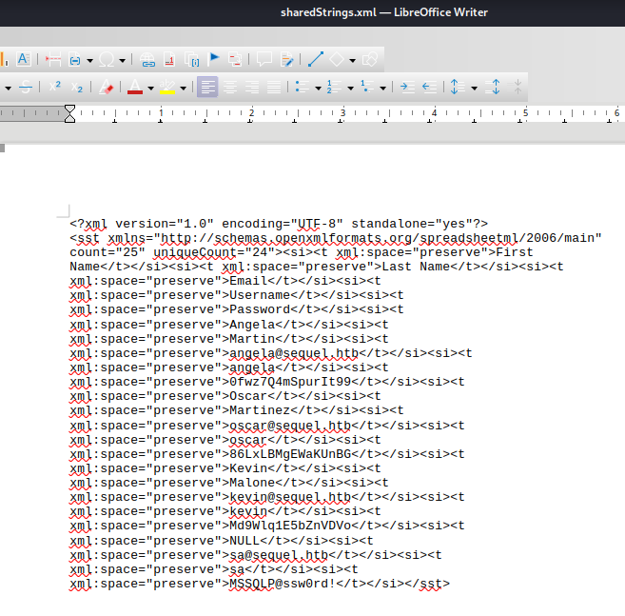Screen dimensions: 625x616
Task: Open the basic shapes dropdown arrow
Action: [352, 60]
